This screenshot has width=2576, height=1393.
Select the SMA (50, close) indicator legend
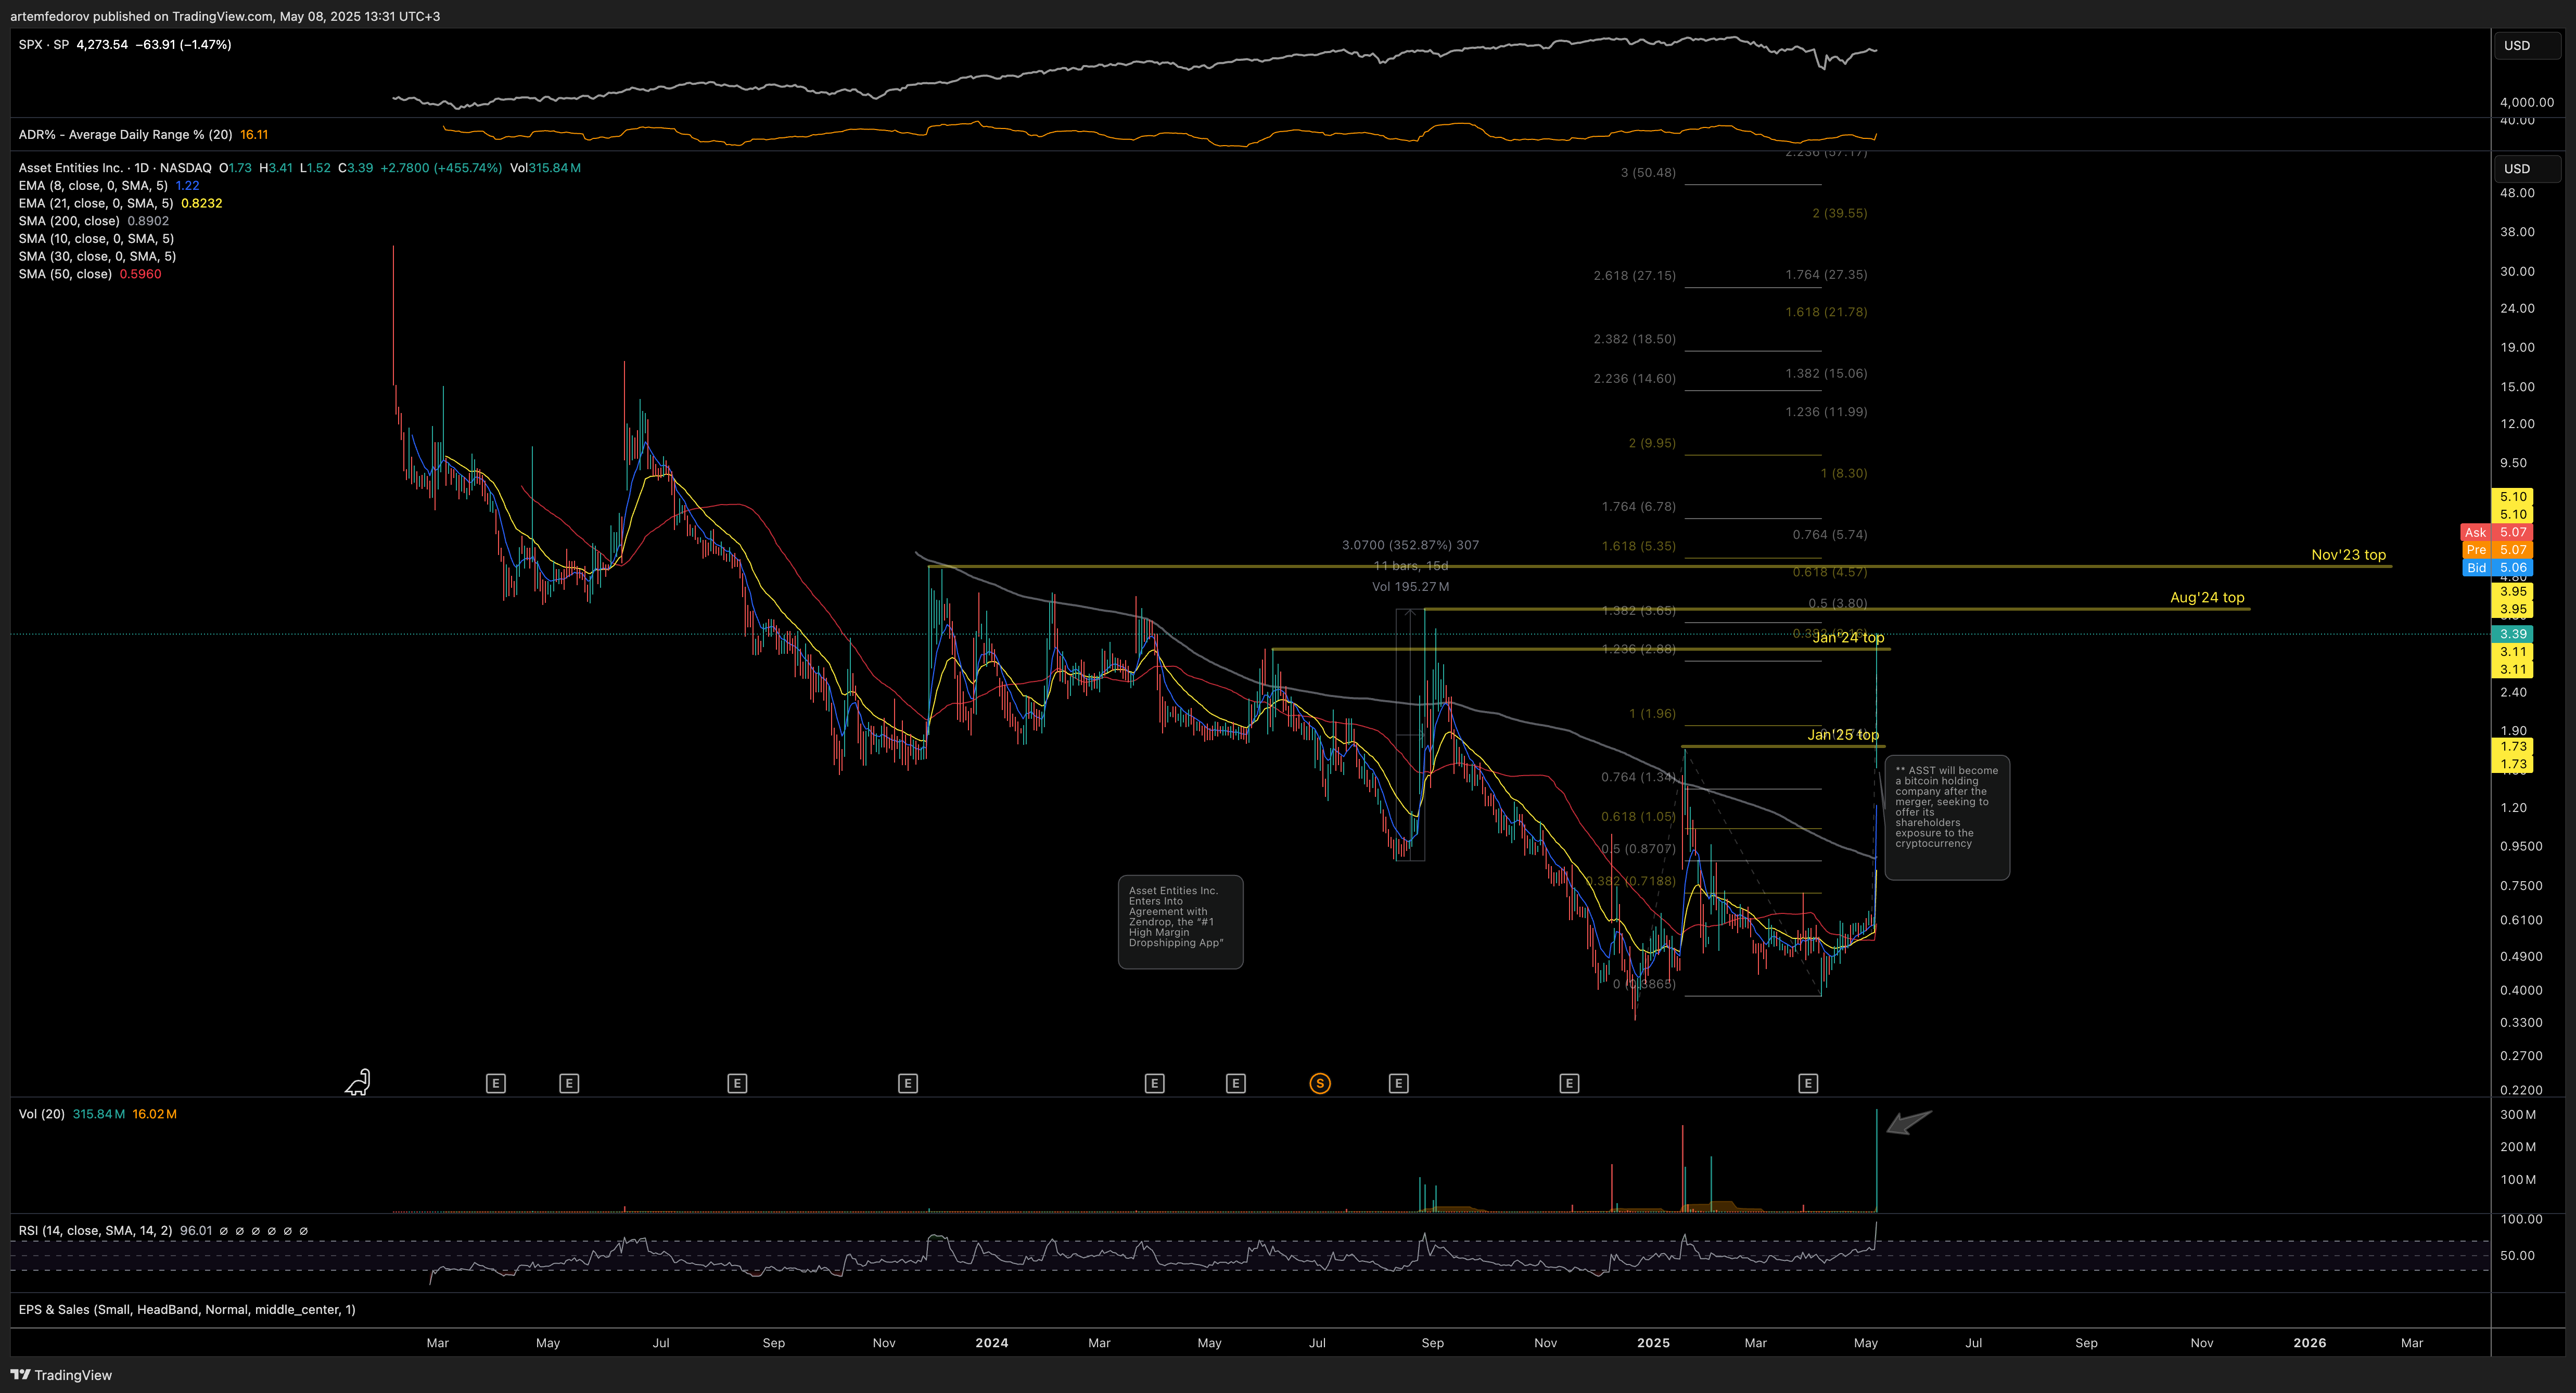coord(65,274)
